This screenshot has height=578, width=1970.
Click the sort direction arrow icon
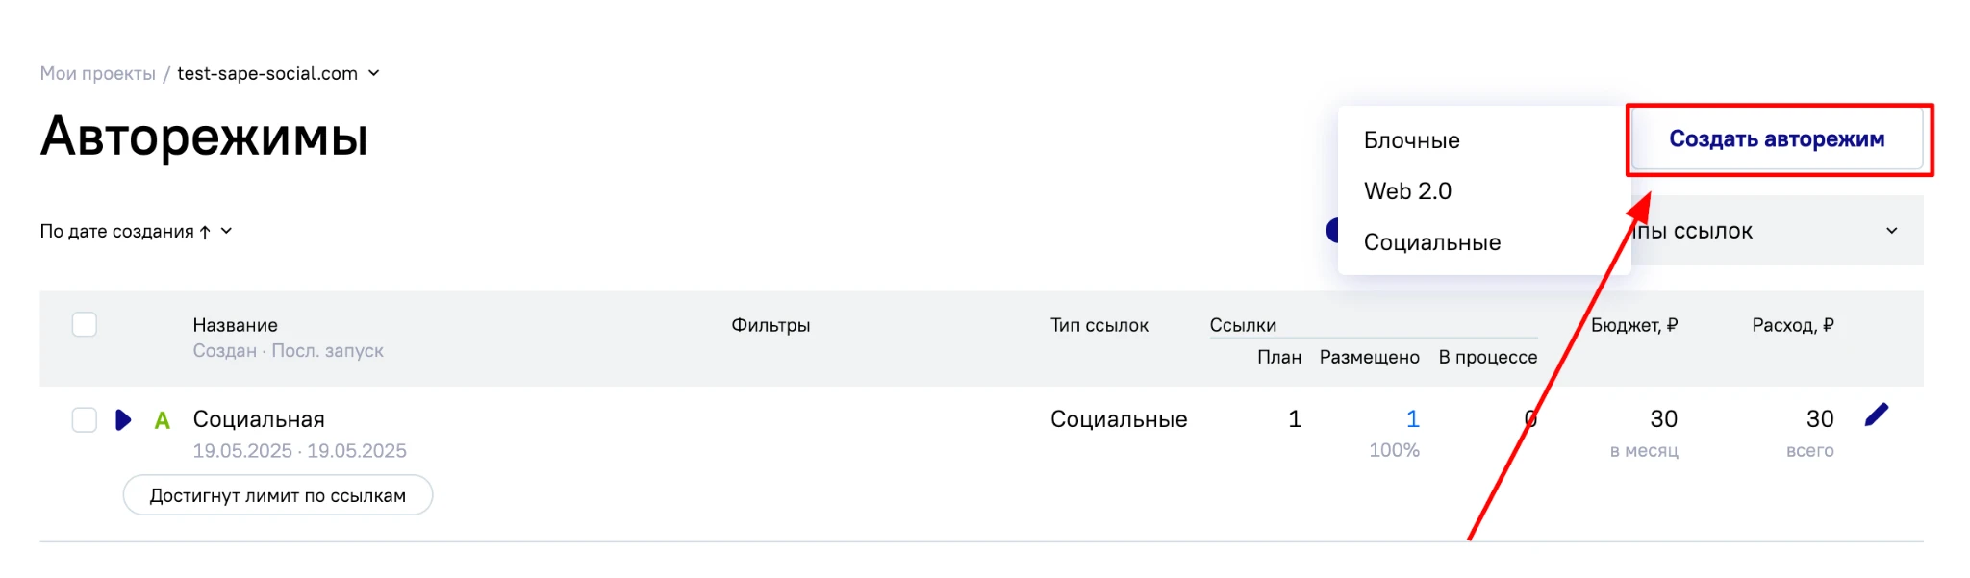click(x=205, y=232)
